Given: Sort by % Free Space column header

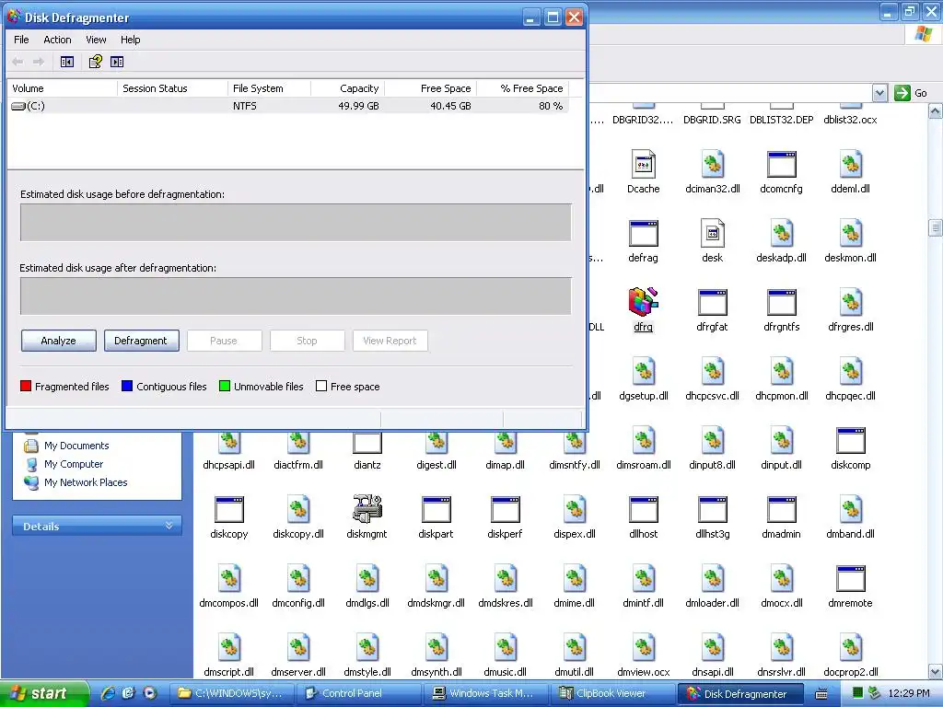Looking at the screenshot, I should [x=523, y=88].
